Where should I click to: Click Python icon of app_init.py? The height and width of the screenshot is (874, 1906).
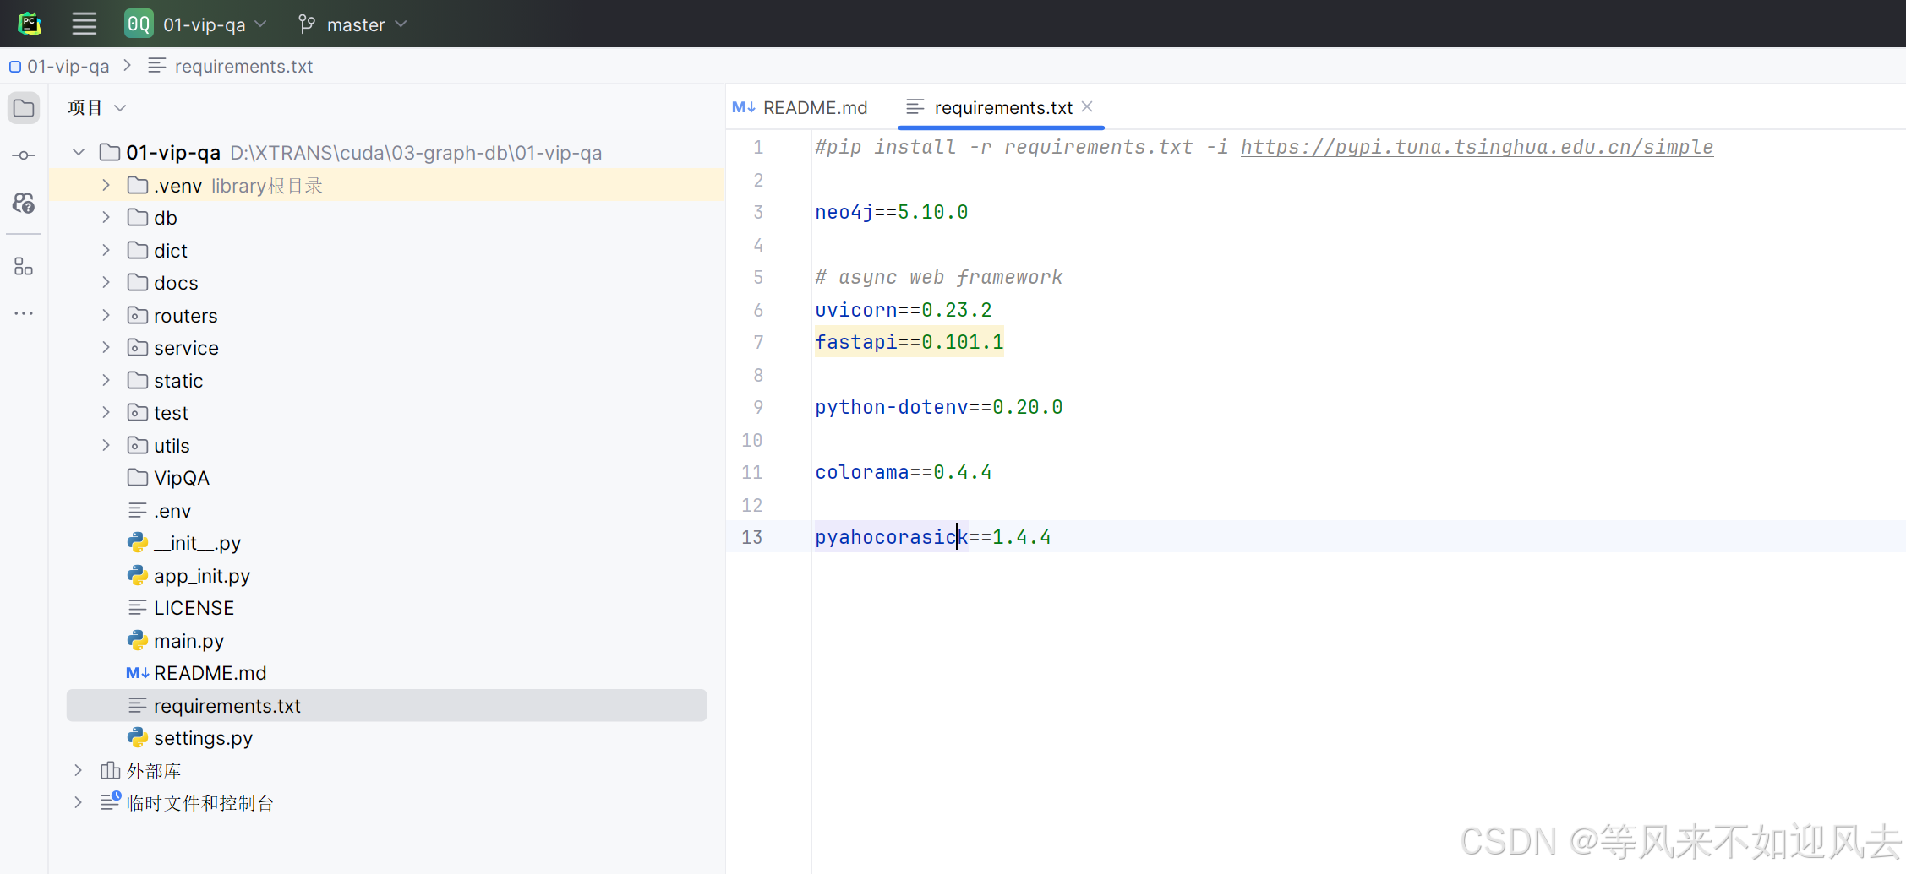[x=138, y=576]
